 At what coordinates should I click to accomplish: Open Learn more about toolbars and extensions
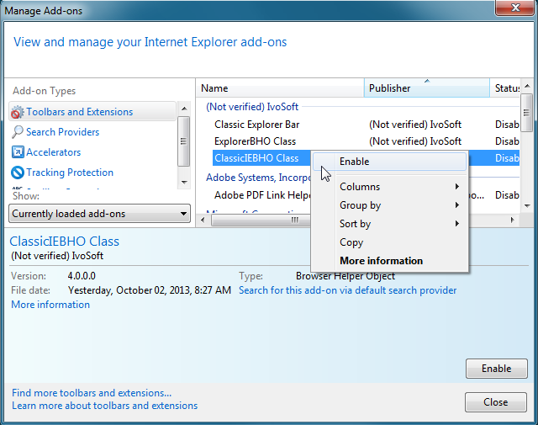pyautogui.click(x=104, y=406)
